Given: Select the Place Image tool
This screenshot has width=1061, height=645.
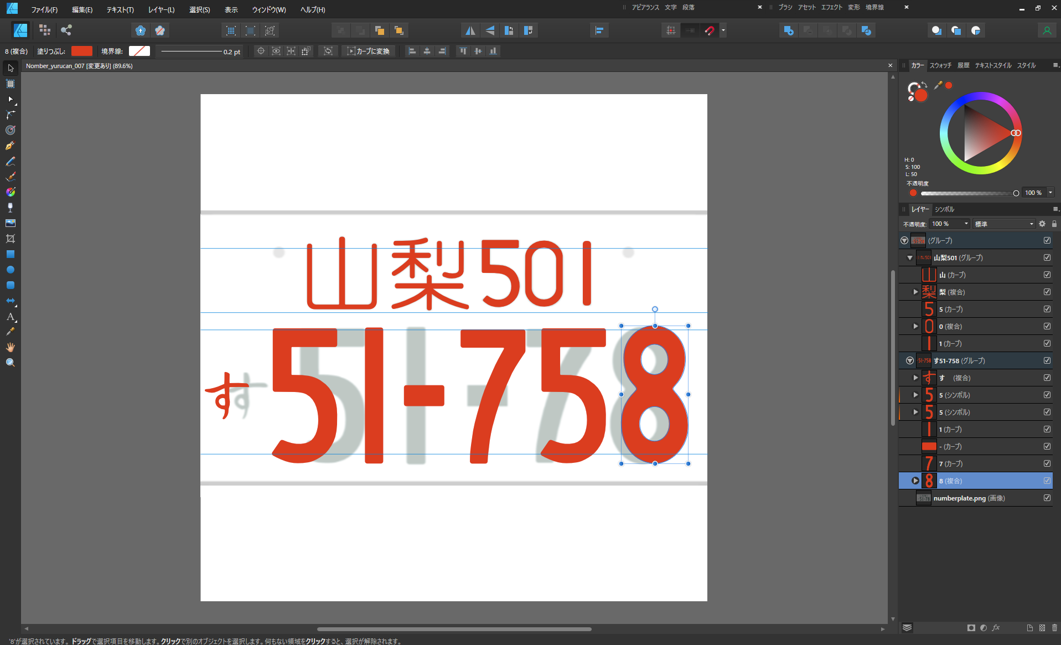Looking at the screenshot, I should click(11, 223).
